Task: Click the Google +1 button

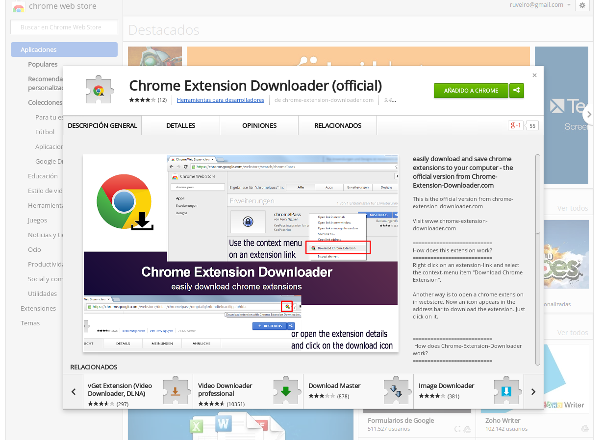Action: (516, 125)
